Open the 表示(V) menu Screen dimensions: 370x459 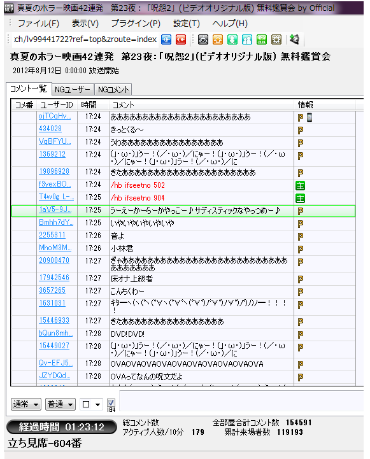click(x=85, y=24)
